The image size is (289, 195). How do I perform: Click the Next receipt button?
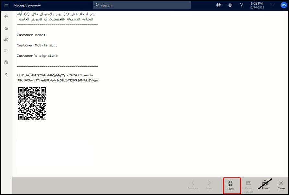pyautogui.click(x=209, y=185)
